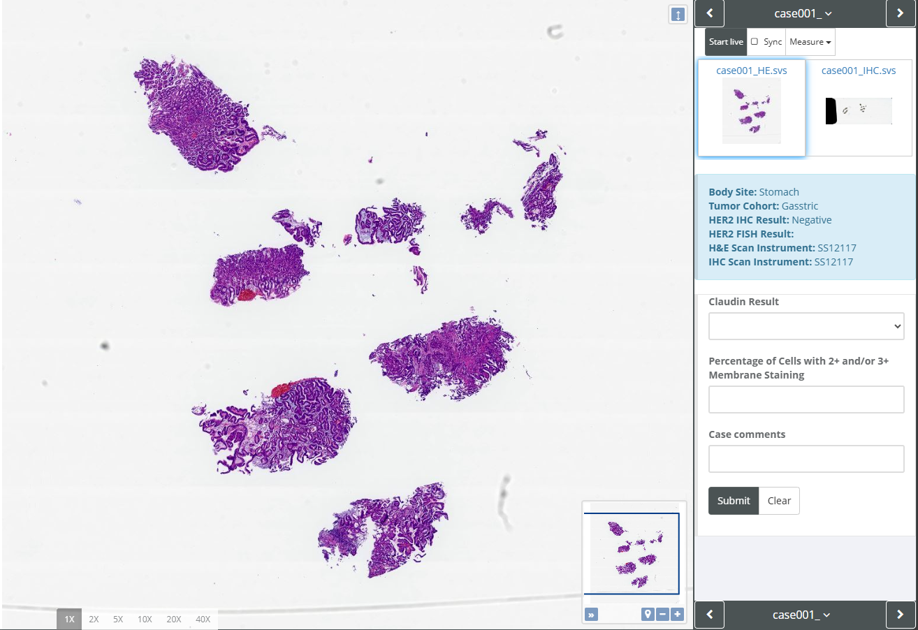Image resolution: width=918 pixels, height=630 pixels.
Task: Enable the Sync checkbox
Action: 755,42
